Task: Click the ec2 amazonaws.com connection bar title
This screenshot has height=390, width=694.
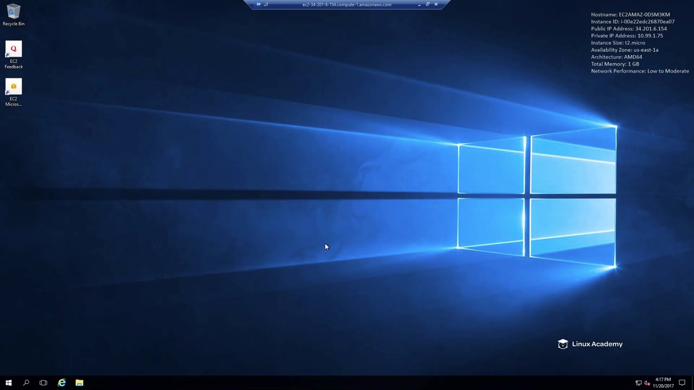Action: [x=346, y=4]
